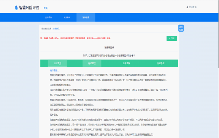219x138 pixels.
Task: Click the 法律意见书 document title
Action: 109,48
